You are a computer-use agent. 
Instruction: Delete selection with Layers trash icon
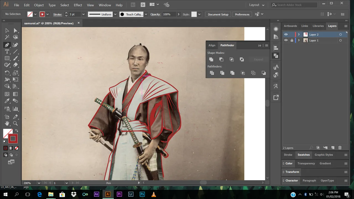point(340,148)
